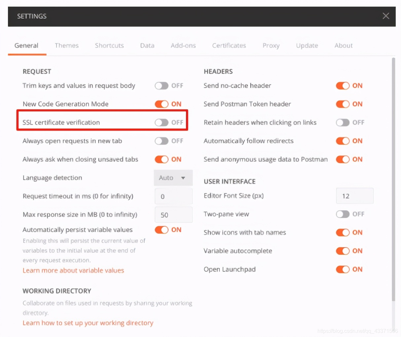Disable Send no-cache header
This screenshot has height=337, width=401.
point(343,86)
